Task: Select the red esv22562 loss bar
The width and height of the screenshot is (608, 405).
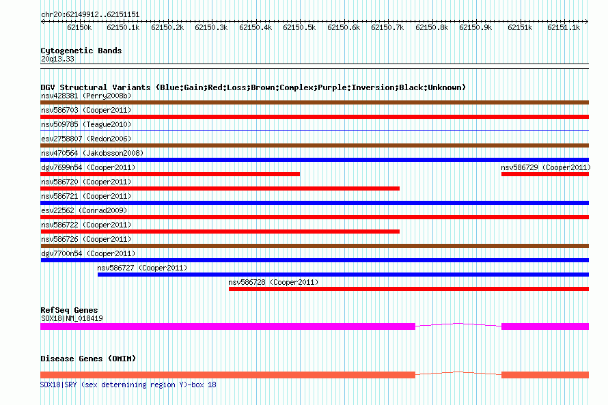Action: [314, 217]
